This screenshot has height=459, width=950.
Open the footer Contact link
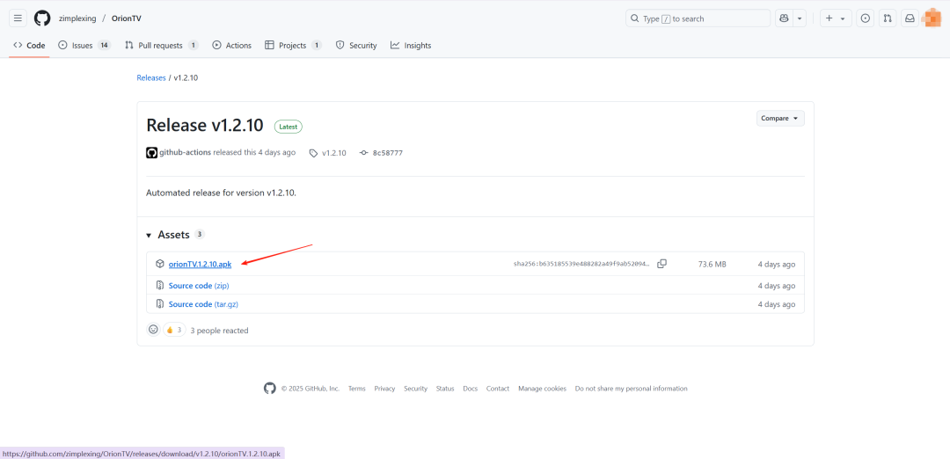[x=498, y=389]
